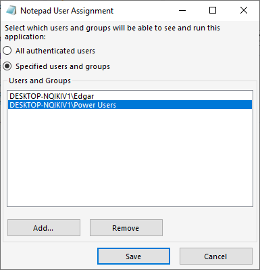Click the "Specified users and groups" label text
The height and width of the screenshot is (270, 260).
point(63,66)
